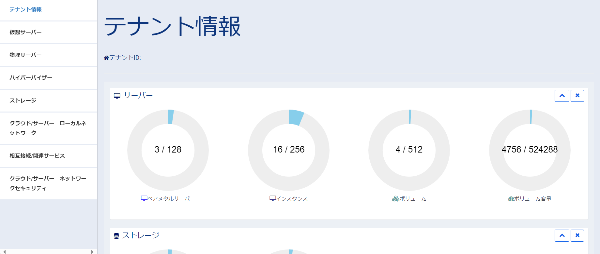This screenshot has height=254, width=600.
Task: Click the 3 / 128 bare metal donut chart
Action: (168, 150)
